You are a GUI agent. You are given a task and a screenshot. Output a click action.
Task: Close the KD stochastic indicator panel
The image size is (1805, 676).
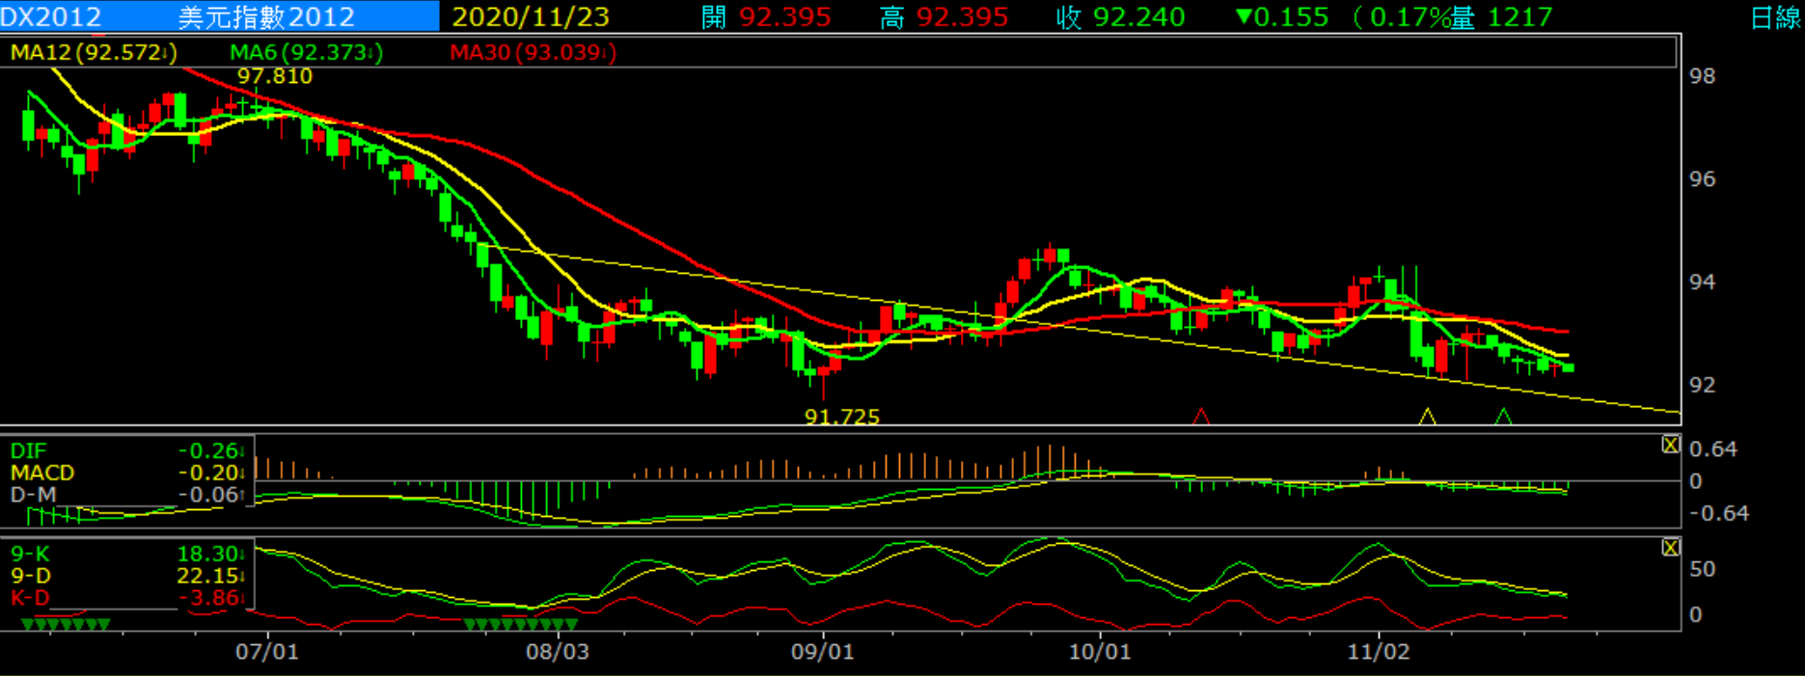click(x=1670, y=548)
